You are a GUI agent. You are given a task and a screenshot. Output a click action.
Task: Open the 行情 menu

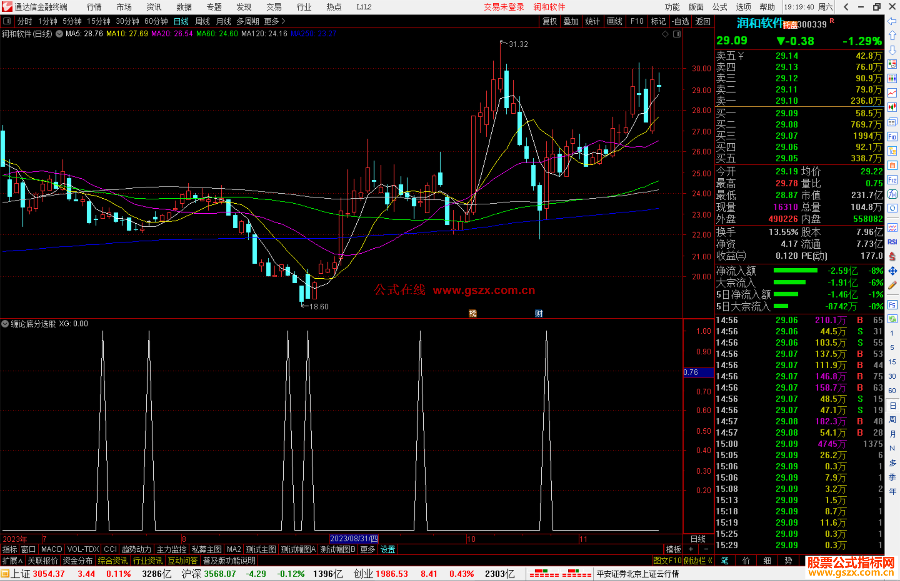pyautogui.click(x=94, y=7)
